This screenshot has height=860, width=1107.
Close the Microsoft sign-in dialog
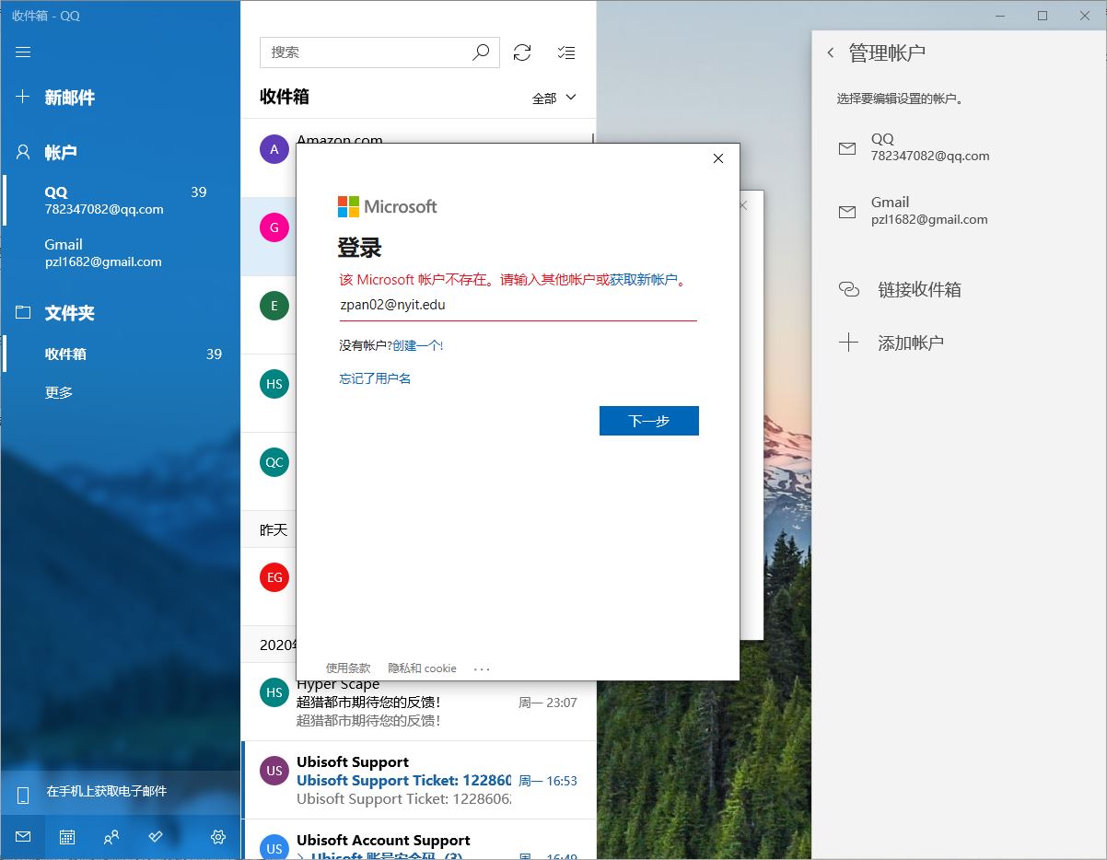(718, 158)
